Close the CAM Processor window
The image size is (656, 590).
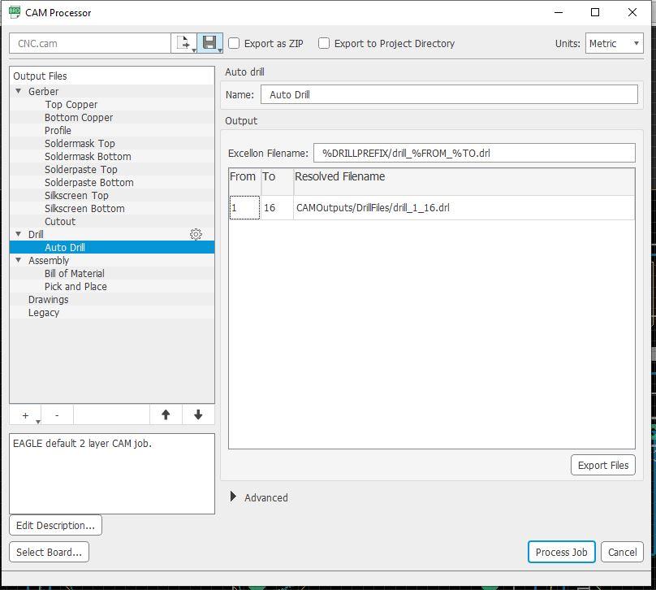coord(632,12)
